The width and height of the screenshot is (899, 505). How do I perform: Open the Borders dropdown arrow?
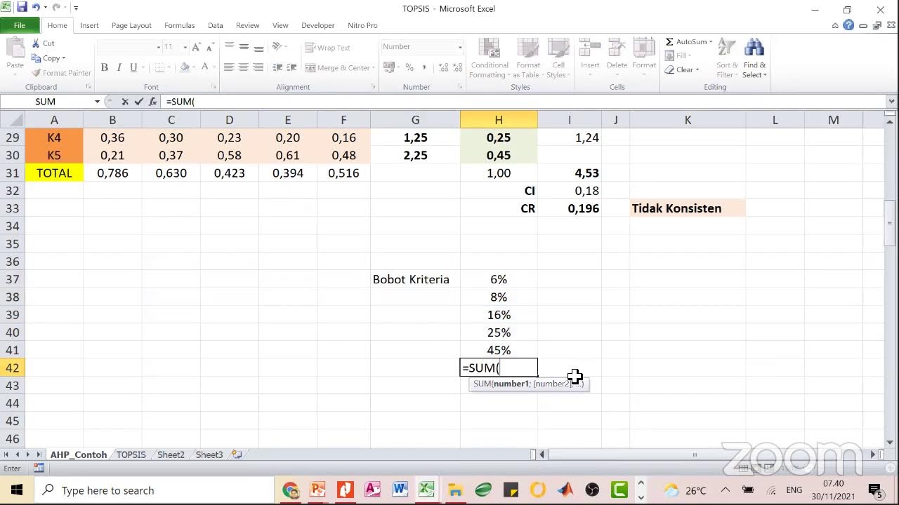pyautogui.click(x=170, y=68)
